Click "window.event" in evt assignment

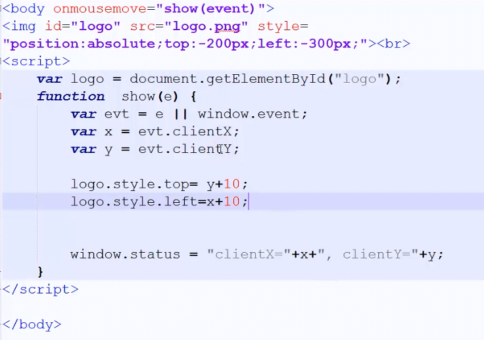click(x=249, y=114)
